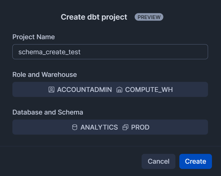Select the ACCOUNTADMIN role name
221x176 pixels.
pyautogui.click(x=84, y=90)
